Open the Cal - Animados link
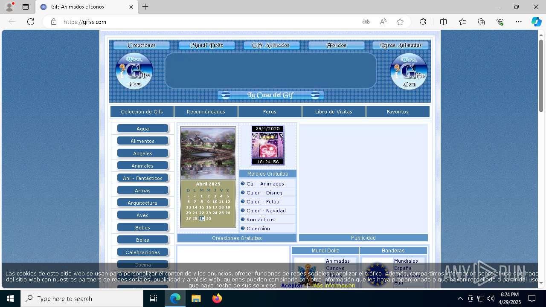This screenshot has width=546, height=307. tap(265, 184)
